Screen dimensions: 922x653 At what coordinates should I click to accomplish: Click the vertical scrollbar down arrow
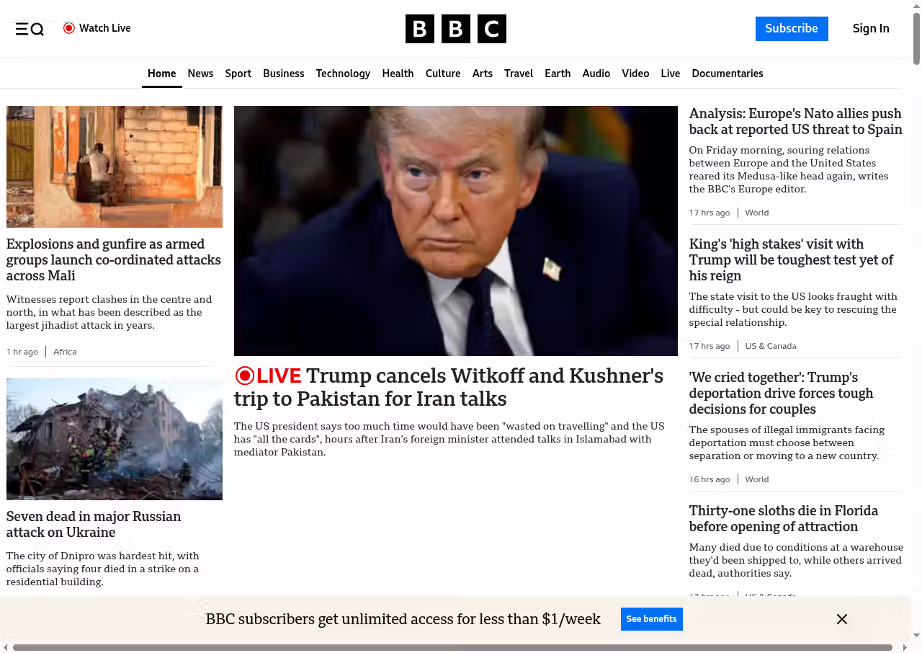tap(916, 635)
